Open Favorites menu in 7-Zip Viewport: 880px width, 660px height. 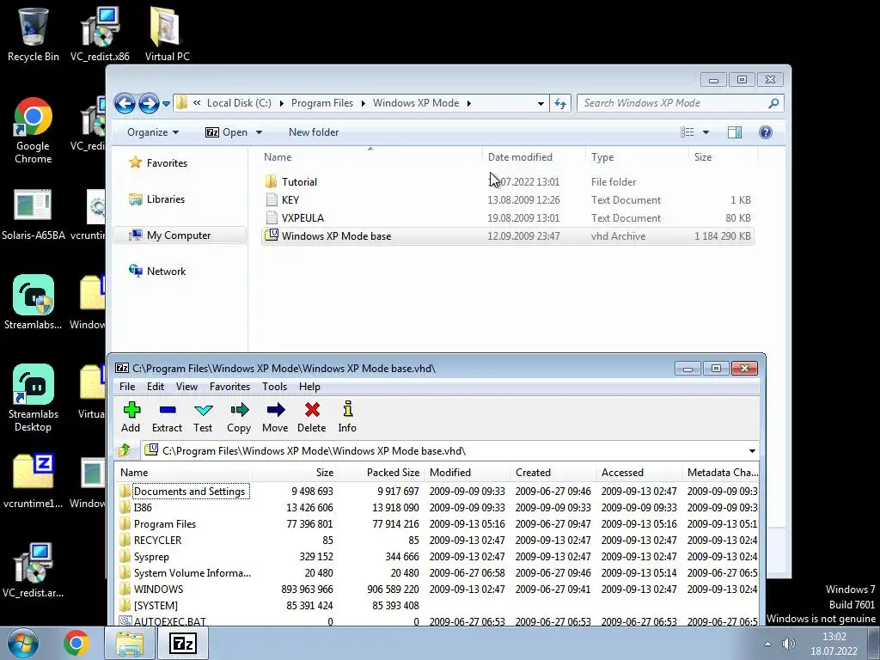coord(229,387)
